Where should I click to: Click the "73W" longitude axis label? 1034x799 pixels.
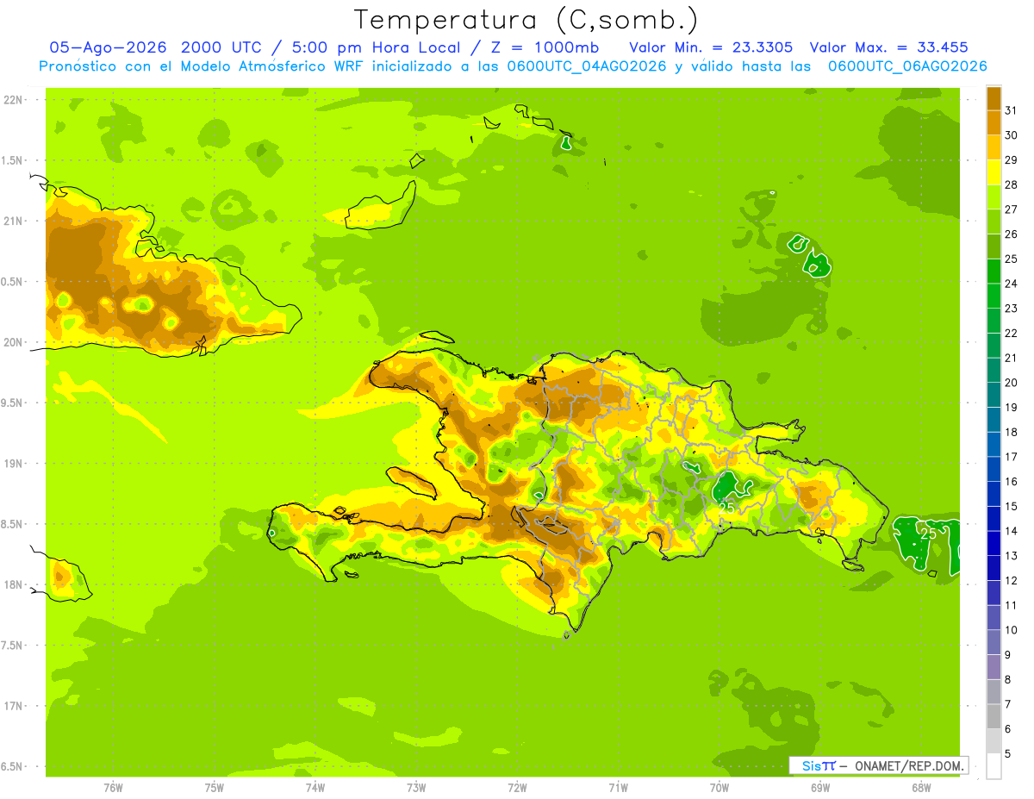416,788
